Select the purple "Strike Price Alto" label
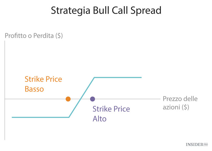The height and width of the screenshot is (151, 212). 111,114
